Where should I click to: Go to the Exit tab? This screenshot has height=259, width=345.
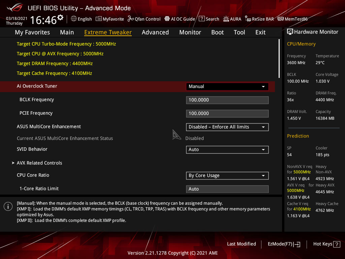[x=260, y=32]
